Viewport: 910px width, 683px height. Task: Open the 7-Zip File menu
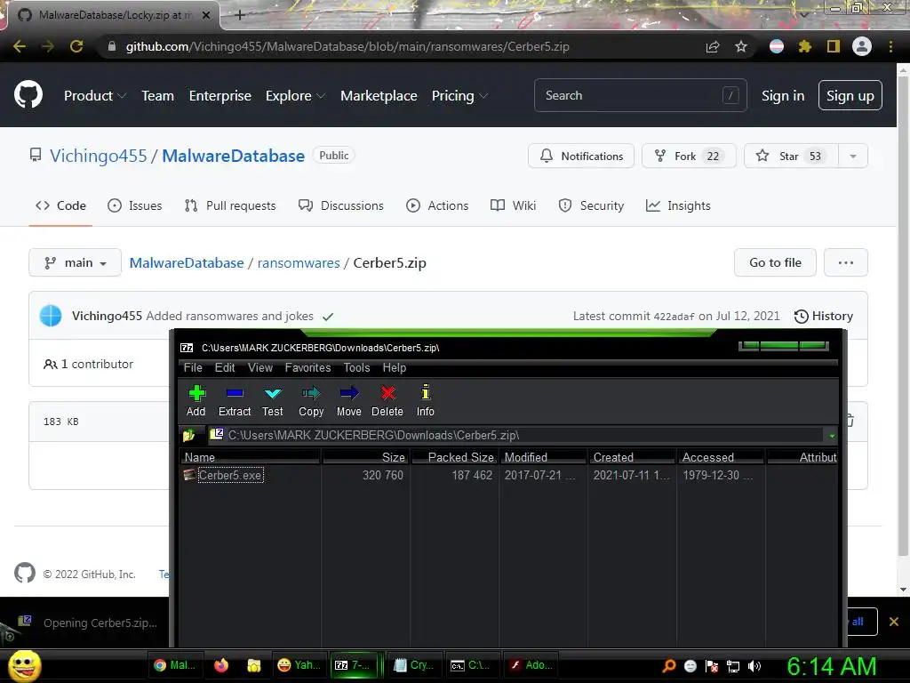coord(193,367)
